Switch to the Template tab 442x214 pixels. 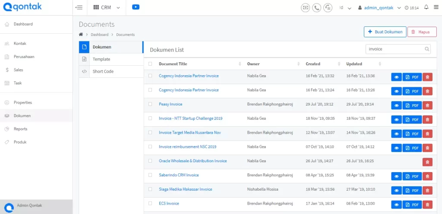(111, 59)
